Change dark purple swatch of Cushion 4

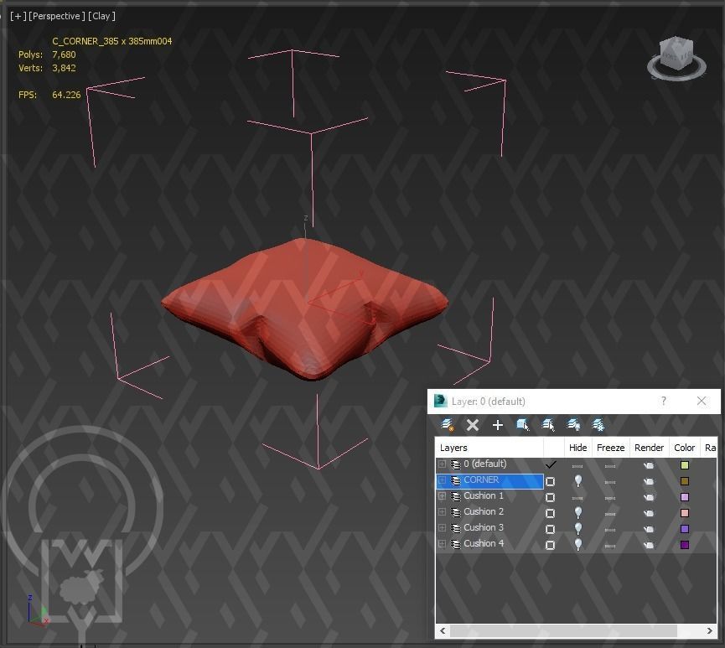pos(685,545)
